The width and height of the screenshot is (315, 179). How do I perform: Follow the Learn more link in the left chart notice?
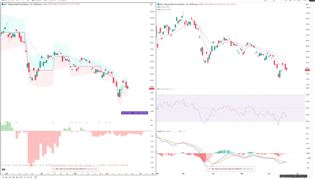(90, 169)
